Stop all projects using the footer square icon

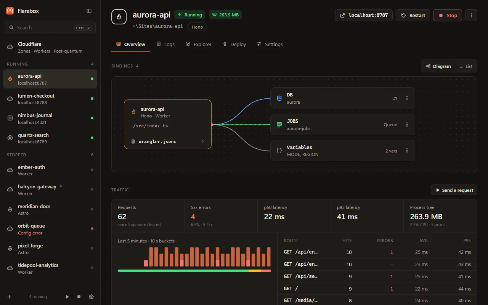[79, 297]
